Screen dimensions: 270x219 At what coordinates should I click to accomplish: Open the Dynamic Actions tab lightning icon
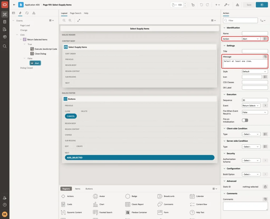[x=20, y=13]
